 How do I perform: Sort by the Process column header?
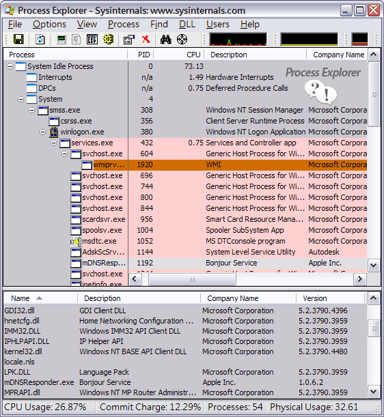pyautogui.click(x=66, y=55)
